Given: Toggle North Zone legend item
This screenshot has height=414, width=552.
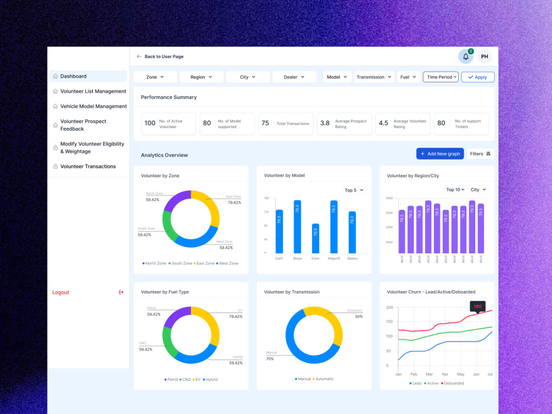Looking at the screenshot, I should point(154,263).
